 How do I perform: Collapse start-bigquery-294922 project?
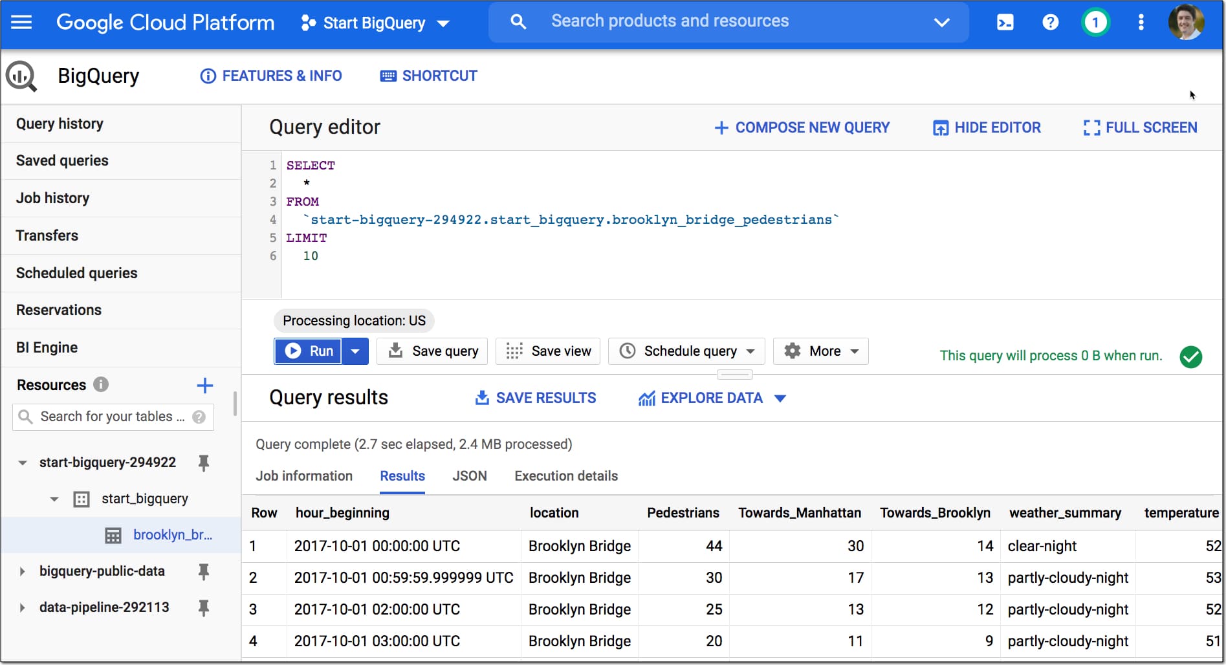pos(22,463)
